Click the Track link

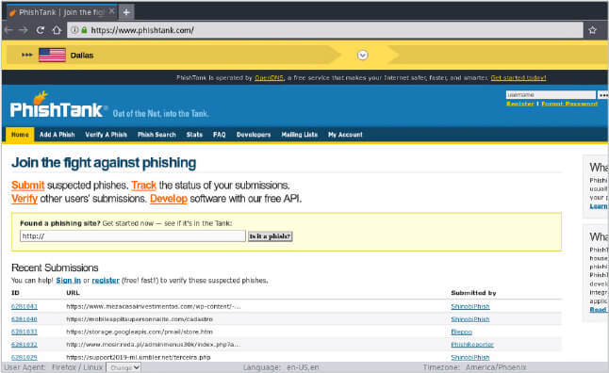pyautogui.click(x=143, y=186)
